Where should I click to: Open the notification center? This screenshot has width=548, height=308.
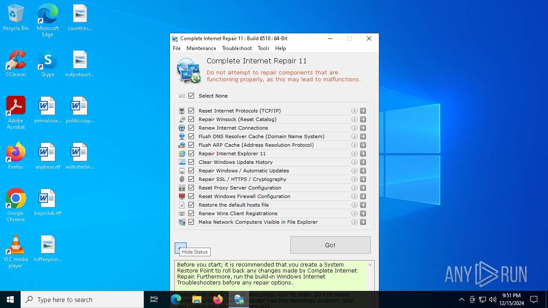[x=534, y=299]
